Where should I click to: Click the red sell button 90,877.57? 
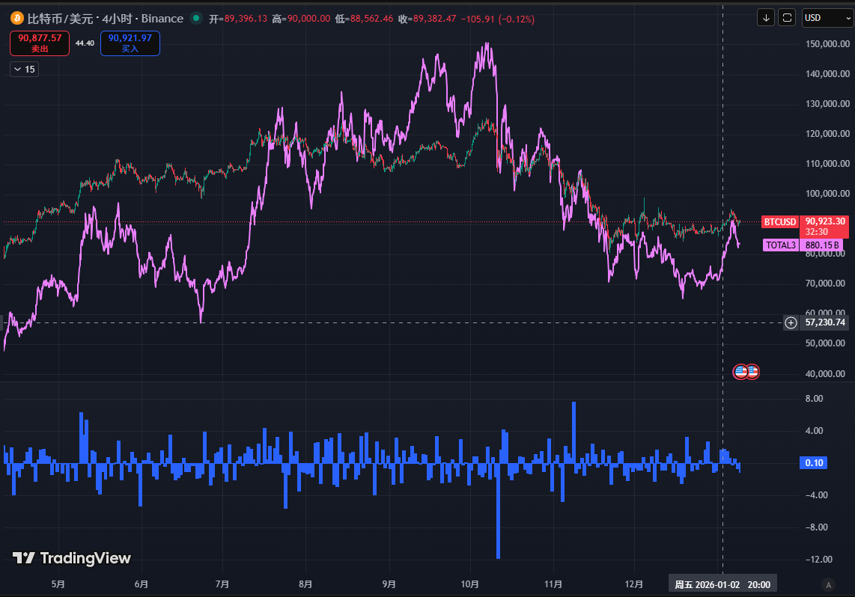pyautogui.click(x=40, y=43)
